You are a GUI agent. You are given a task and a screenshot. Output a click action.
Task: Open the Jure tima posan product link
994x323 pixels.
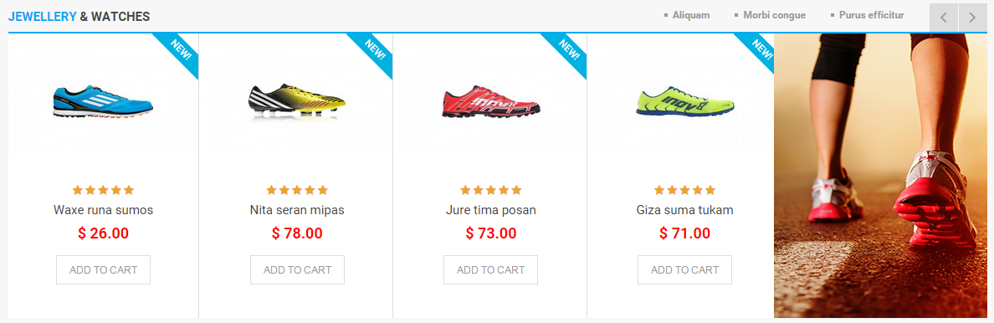point(490,210)
